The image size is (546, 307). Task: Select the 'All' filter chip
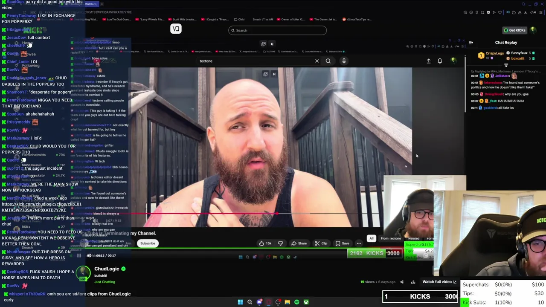tap(371, 238)
